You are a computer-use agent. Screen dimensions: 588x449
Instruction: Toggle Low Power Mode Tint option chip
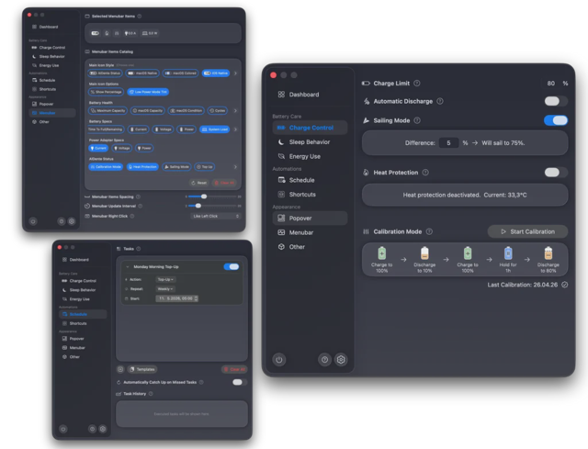[148, 92]
